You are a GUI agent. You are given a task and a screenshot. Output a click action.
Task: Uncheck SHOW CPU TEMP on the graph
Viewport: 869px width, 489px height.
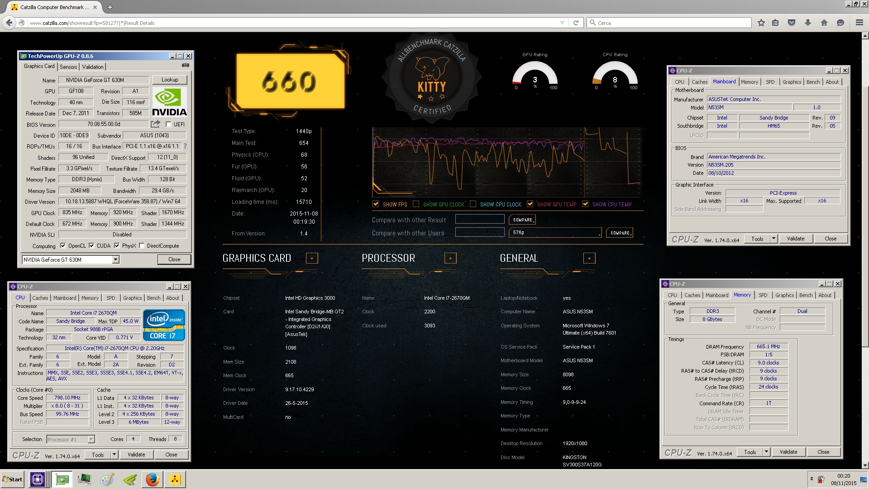585,204
